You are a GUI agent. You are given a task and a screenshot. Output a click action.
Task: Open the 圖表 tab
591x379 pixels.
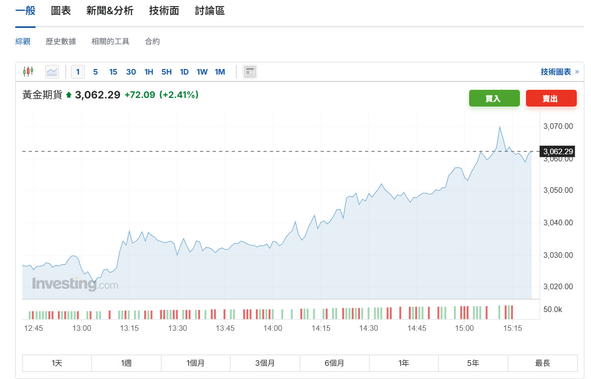pos(61,11)
